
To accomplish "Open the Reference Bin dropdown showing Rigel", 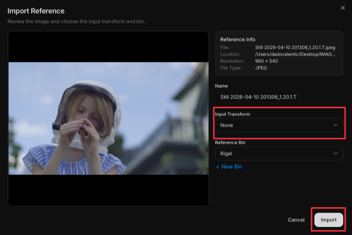I will click(x=279, y=154).
